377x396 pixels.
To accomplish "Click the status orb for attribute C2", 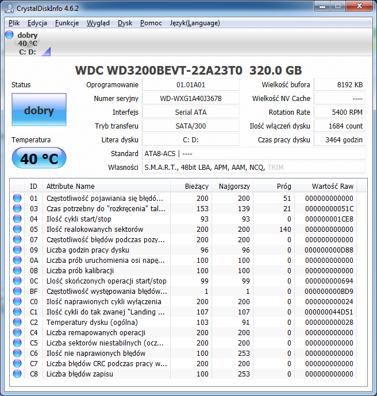I will coord(17,323).
